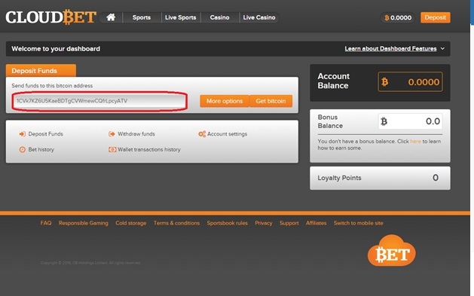Open Affiliates footer link

coord(317,223)
